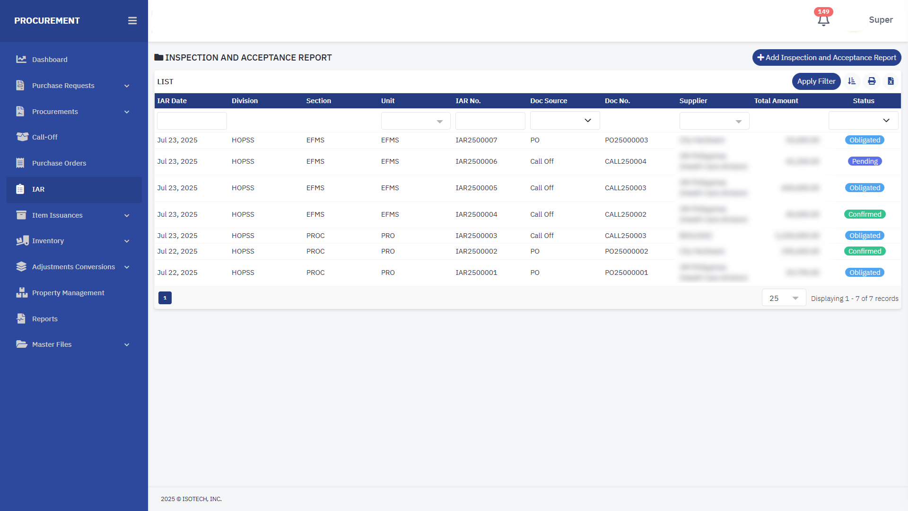Click the export to Excel icon
Image resolution: width=908 pixels, height=511 pixels.
click(x=891, y=81)
